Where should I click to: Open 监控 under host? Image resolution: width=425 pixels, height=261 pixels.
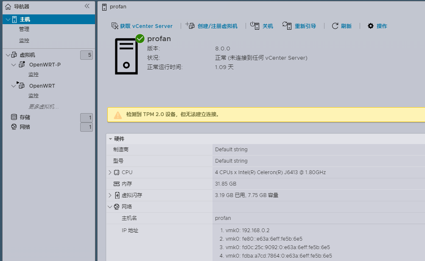pyautogui.click(x=24, y=40)
